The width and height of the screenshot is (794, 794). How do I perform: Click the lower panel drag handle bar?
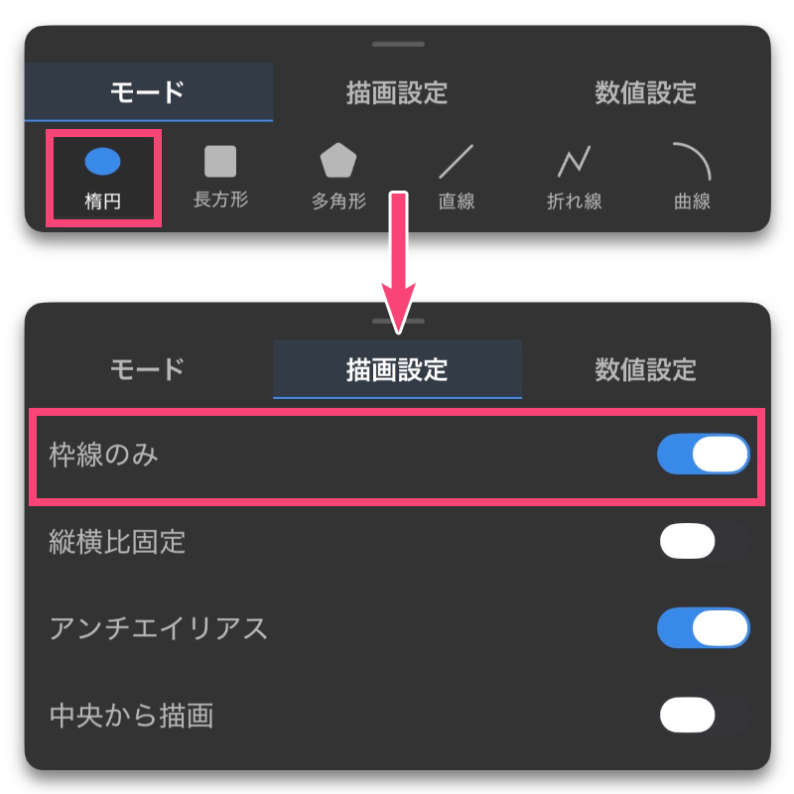point(398,321)
